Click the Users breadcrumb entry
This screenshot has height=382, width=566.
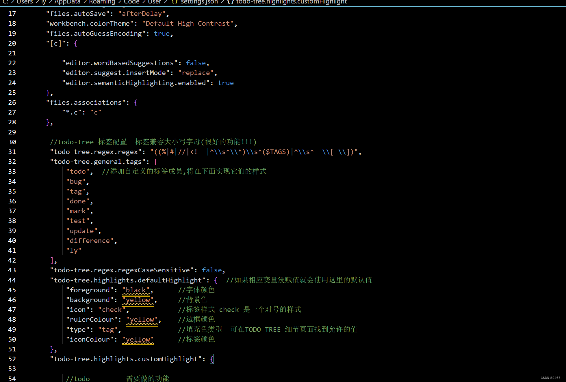coord(25,2)
